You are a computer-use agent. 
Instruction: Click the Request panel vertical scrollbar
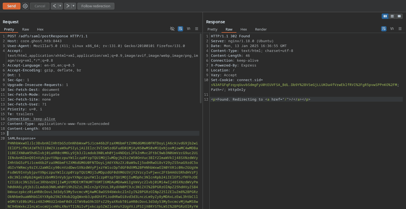coord(201,68)
